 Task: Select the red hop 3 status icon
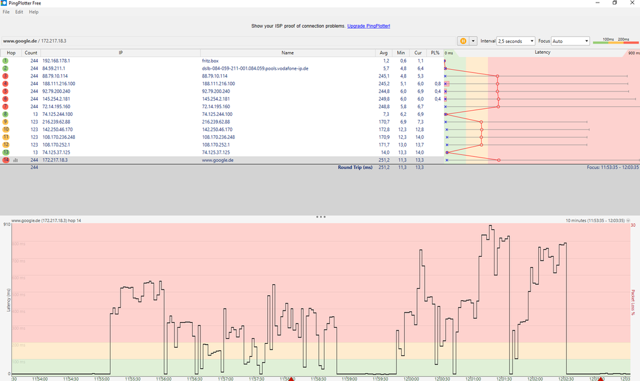pos(5,76)
